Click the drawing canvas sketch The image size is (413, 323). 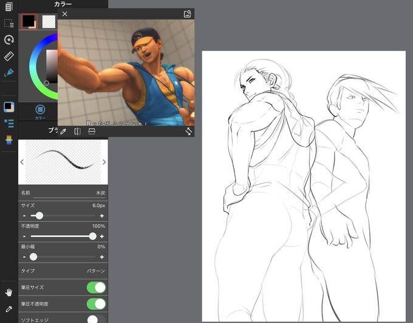pyautogui.click(x=304, y=186)
